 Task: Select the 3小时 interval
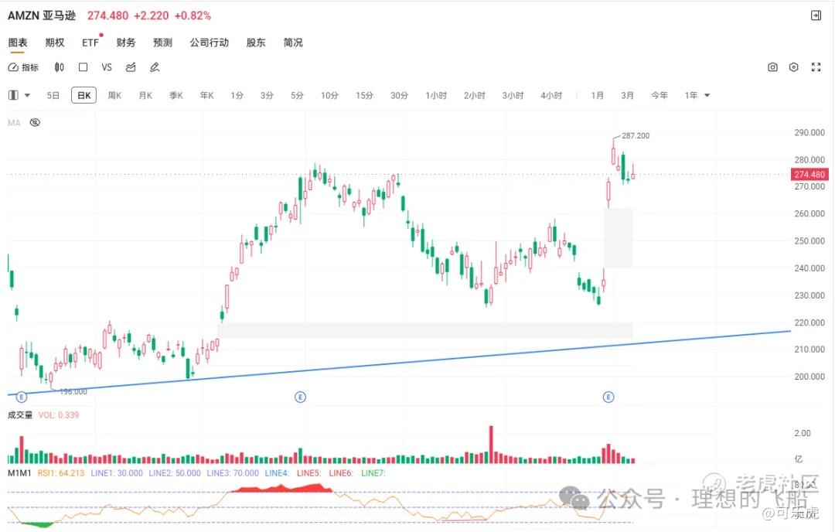click(513, 95)
